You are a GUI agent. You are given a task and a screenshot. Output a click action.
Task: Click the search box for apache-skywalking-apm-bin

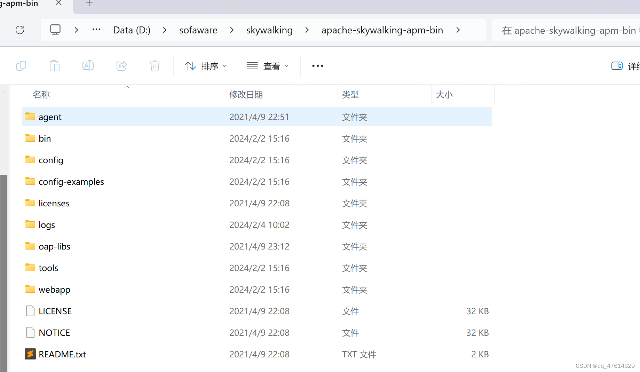(566, 30)
